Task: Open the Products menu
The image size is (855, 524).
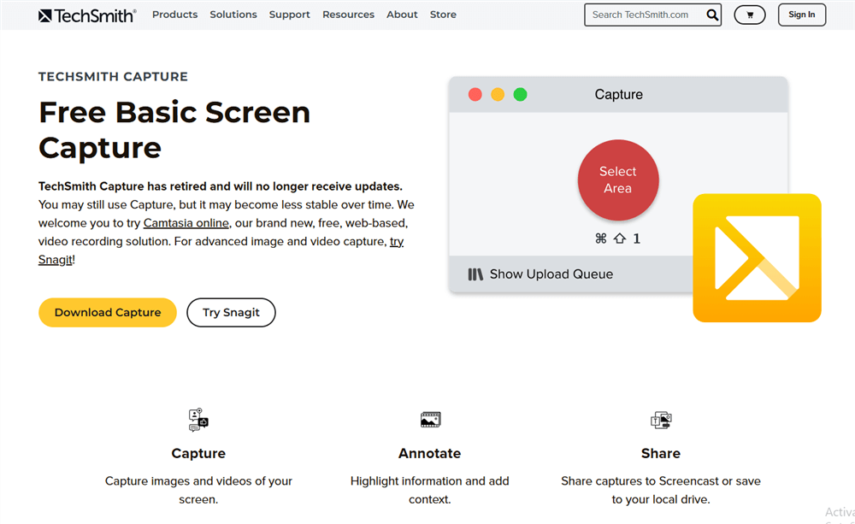Action: pyautogui.click(x=174, y=15)
